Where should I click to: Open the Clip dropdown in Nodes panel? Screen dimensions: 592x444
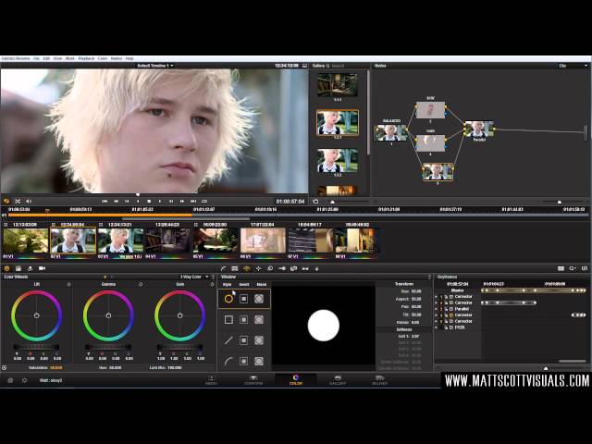click(x=573, y=66)
